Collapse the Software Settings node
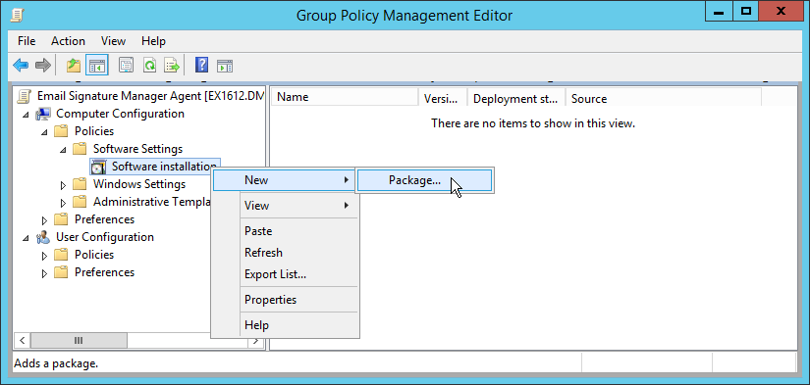Image resolution: width=810 pixels, height=385 pixels. 64,150
